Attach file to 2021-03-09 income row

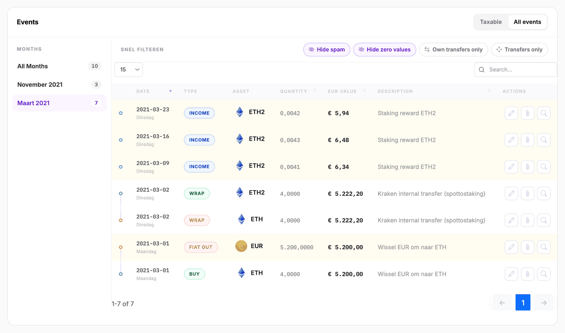(x=528, y=167)
